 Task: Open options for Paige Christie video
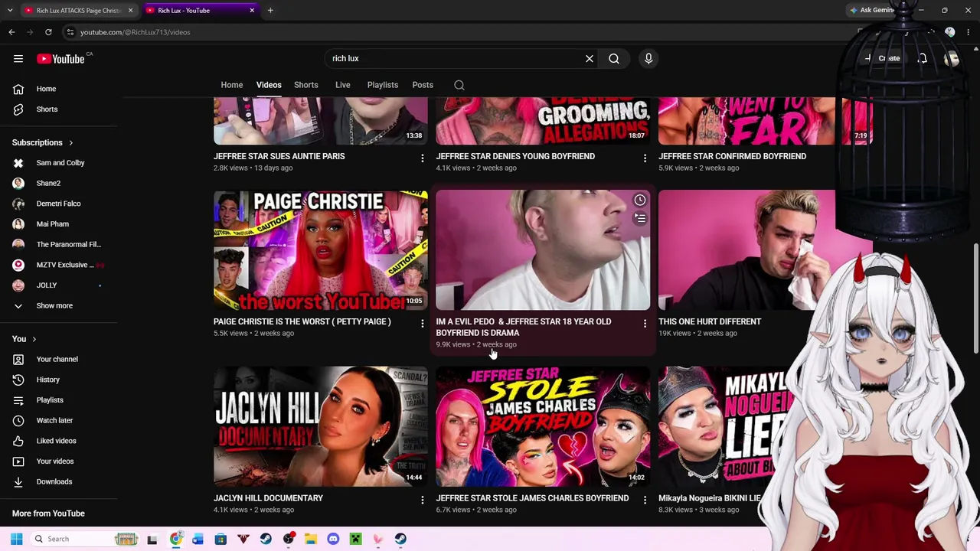[422, 323]
